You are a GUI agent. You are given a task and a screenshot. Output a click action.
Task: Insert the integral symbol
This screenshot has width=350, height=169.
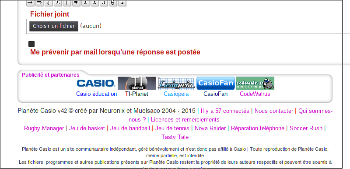67,3
